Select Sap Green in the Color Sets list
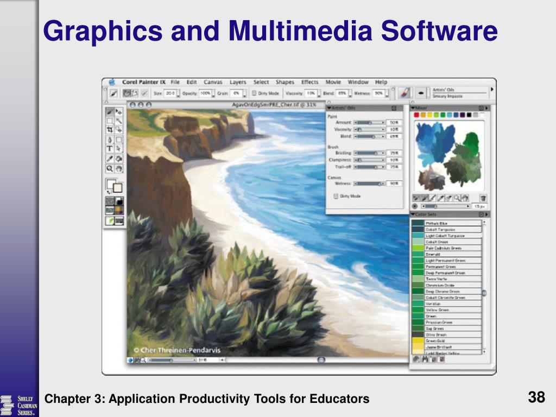Viewport: 556px width, 417px height. pos(446,328)
